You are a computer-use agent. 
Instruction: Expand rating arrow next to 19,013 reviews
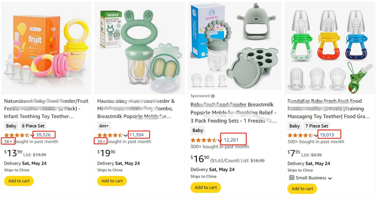tap(316, 135)
